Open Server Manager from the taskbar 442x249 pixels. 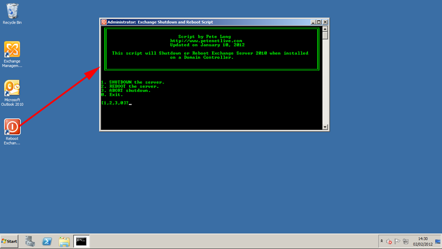pos(30,241)
